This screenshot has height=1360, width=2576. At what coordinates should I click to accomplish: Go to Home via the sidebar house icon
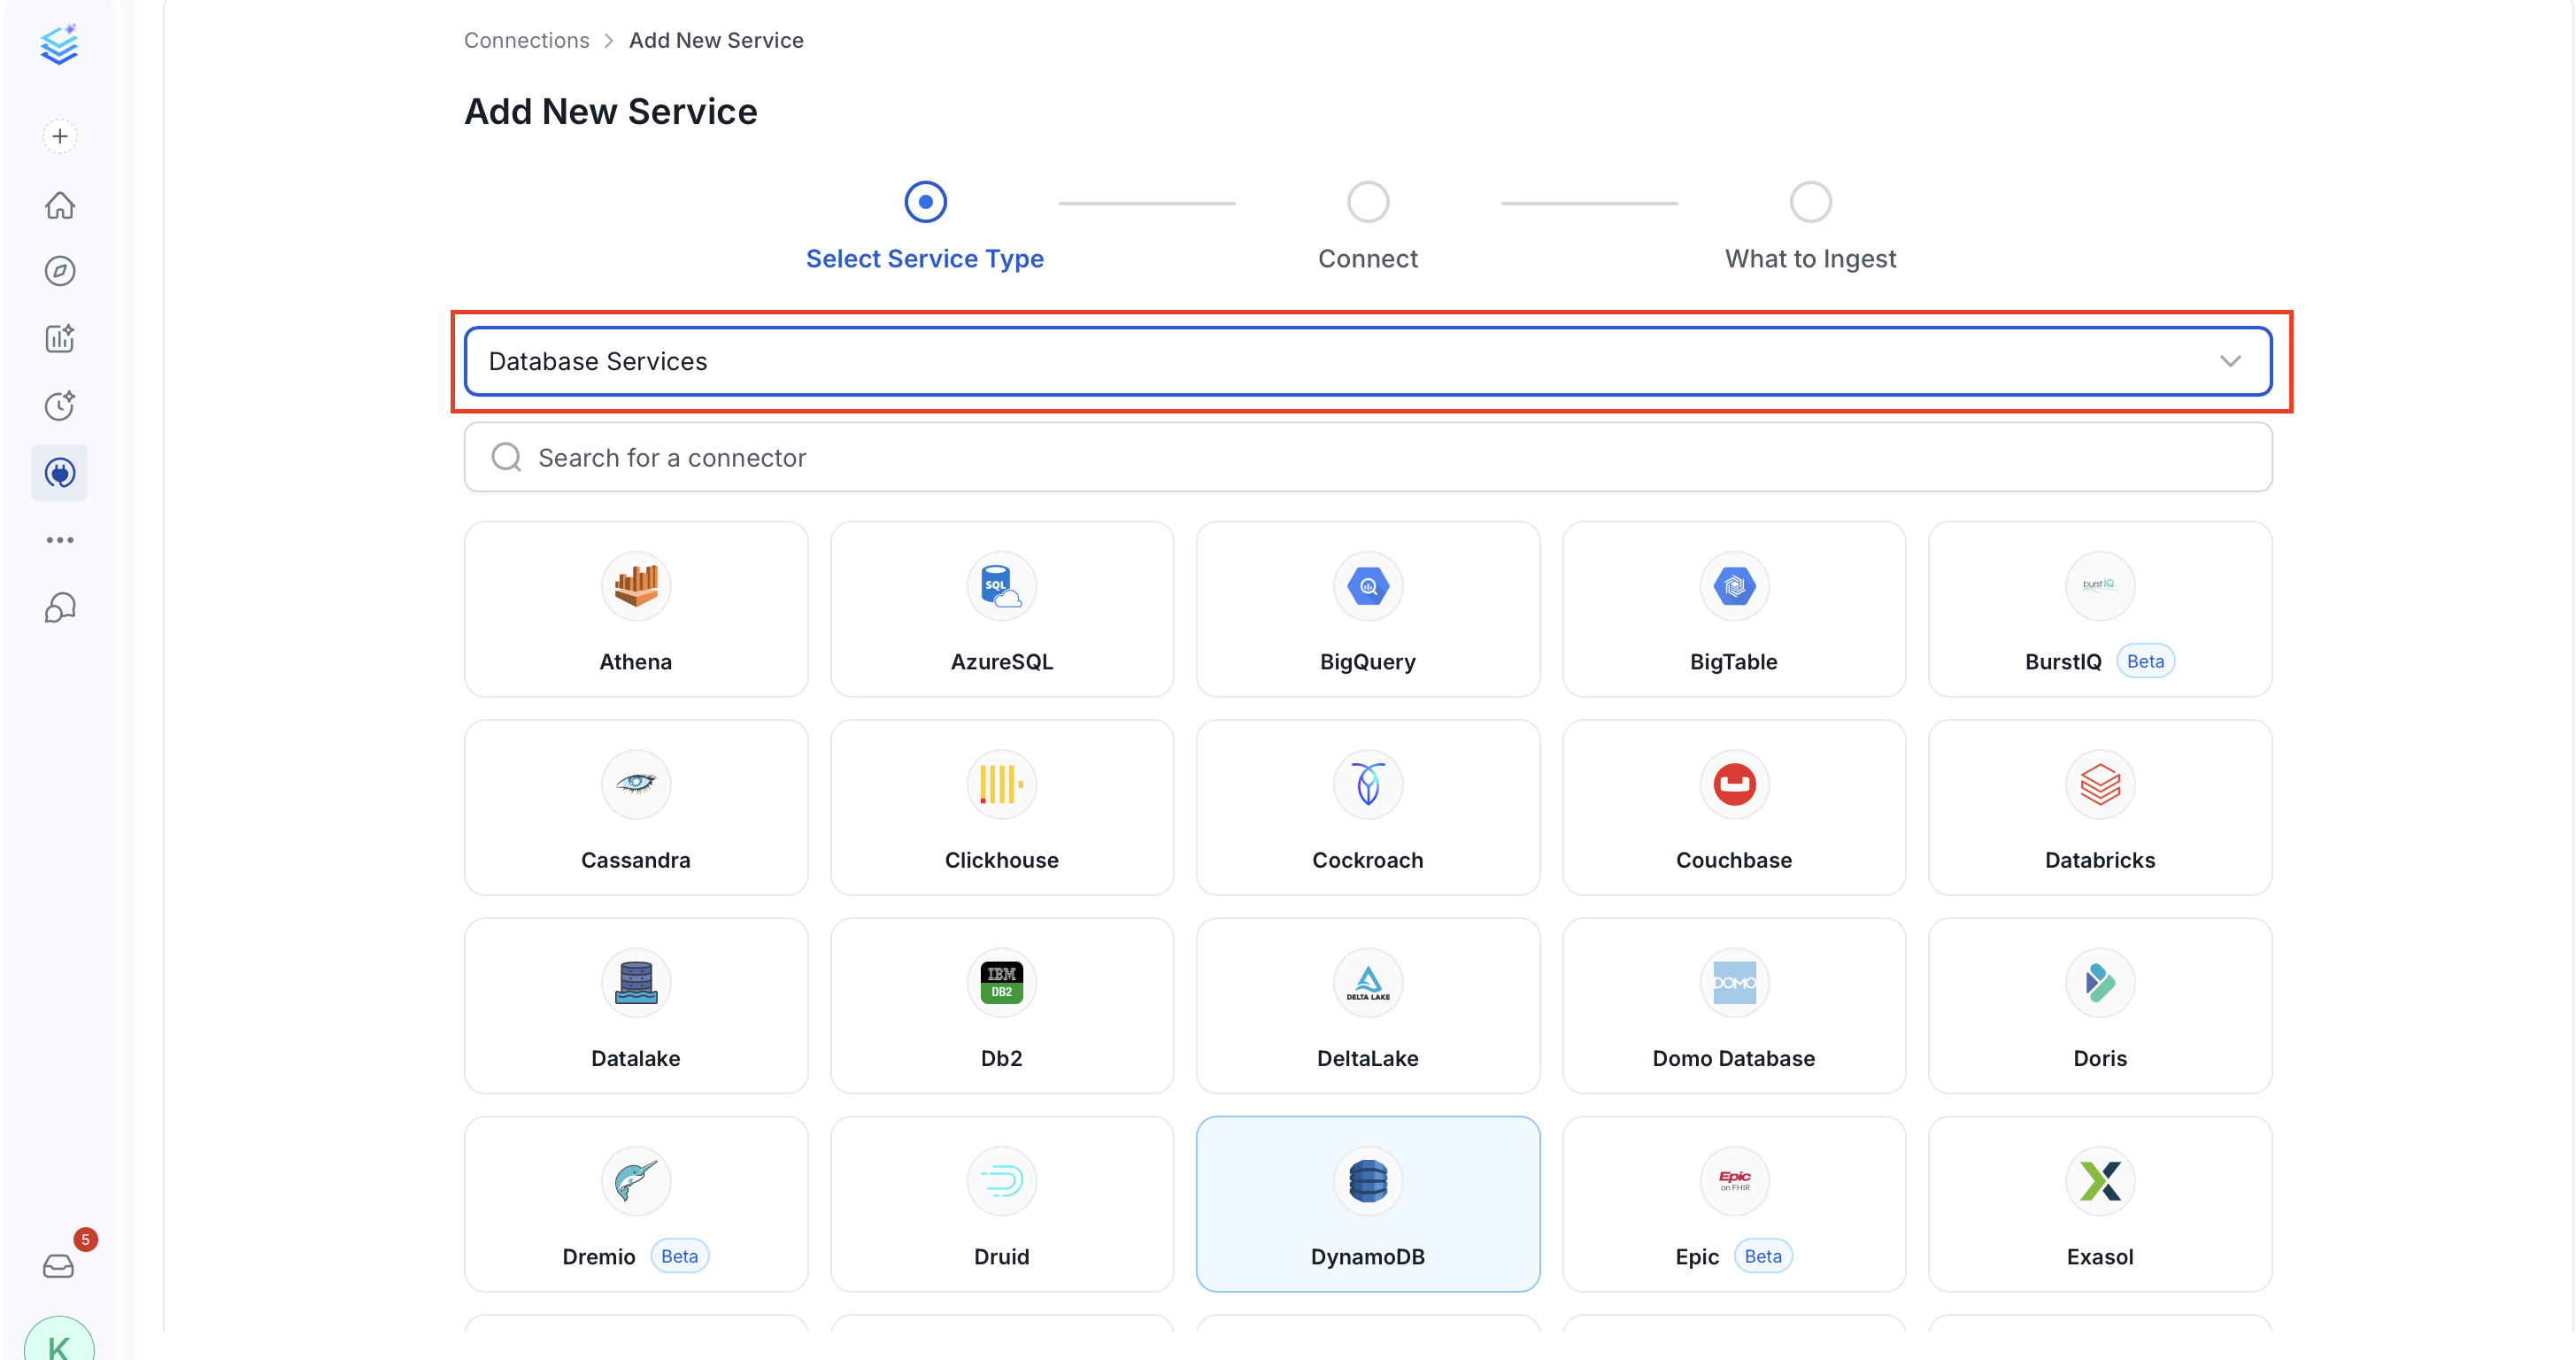[x=60, y=205]
